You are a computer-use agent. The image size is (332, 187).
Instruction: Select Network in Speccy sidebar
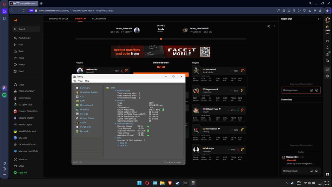[84, 131]
